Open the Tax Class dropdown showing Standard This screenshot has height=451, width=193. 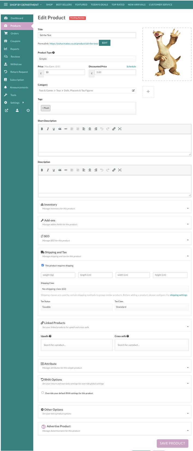152,307
